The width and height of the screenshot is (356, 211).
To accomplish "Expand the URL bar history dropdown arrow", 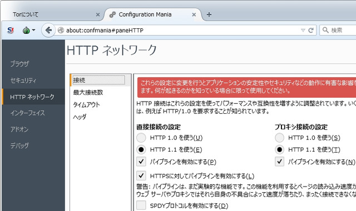I will click(303, 31).
